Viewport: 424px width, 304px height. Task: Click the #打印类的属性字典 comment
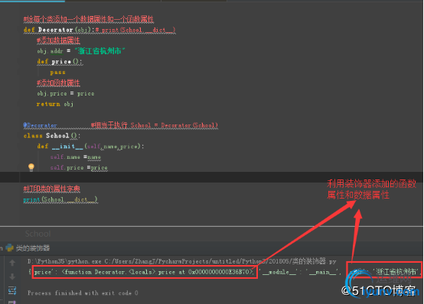(x=51, y=189)
